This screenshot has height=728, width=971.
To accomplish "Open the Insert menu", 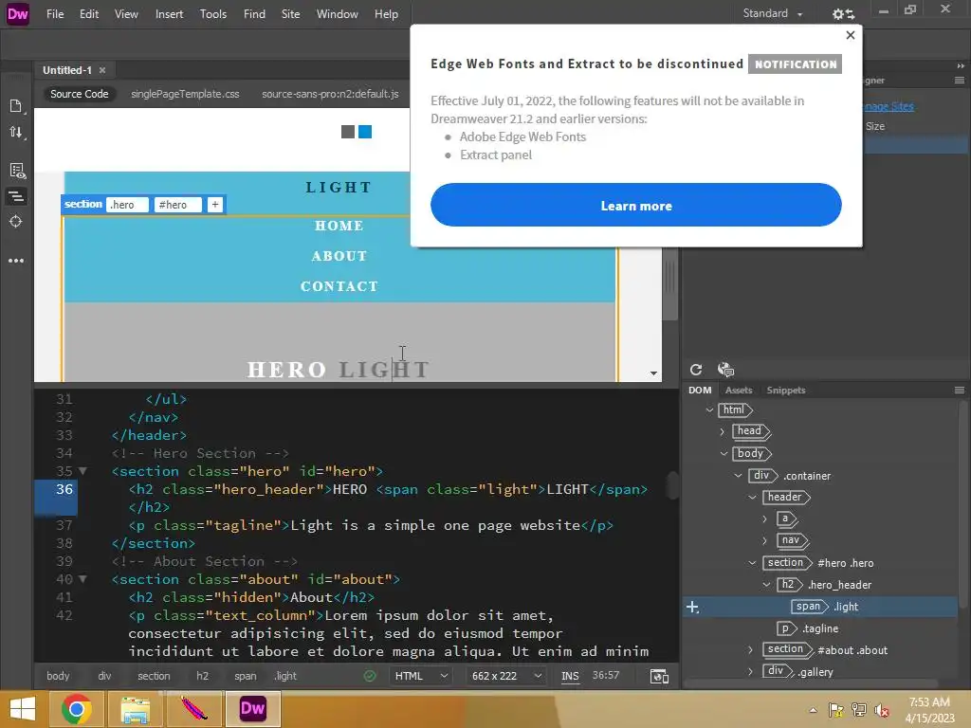I will coord(169,13).
